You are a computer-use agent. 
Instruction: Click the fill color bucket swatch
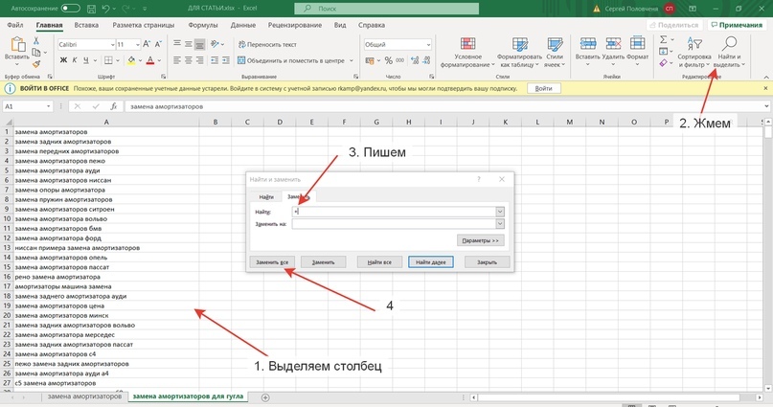tap(131, 60)
